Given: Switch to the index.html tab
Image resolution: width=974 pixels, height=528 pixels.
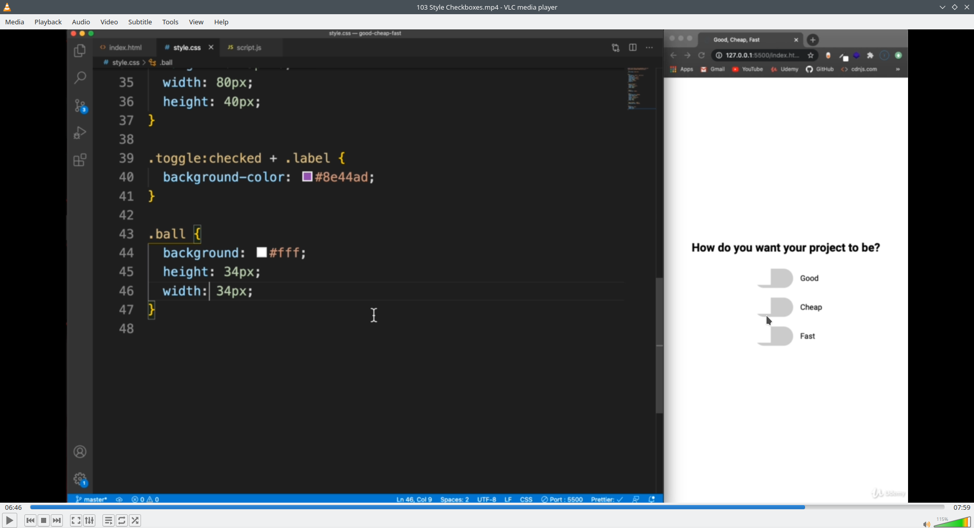Looking at the screenshot, I should (x=125, y=47).
